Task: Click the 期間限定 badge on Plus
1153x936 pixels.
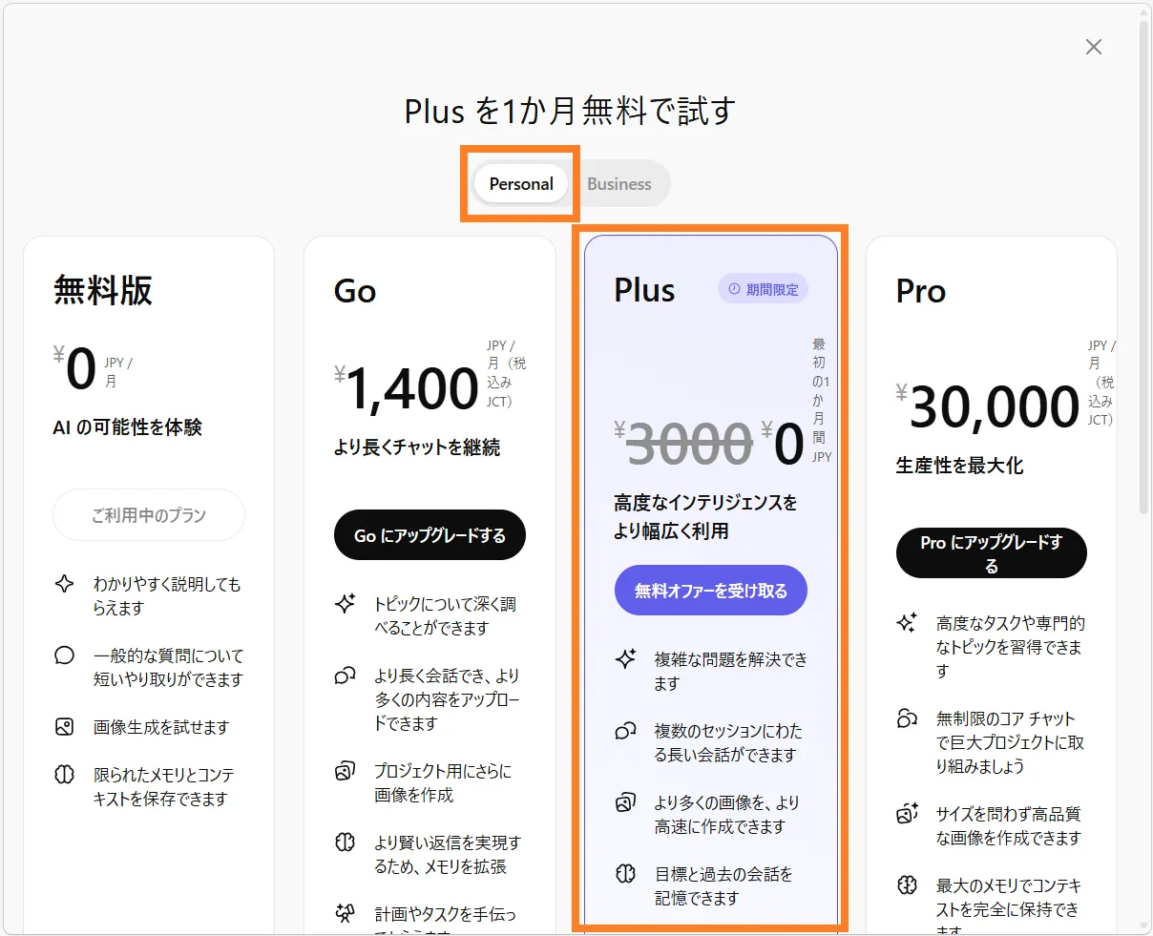Action: 763,289
